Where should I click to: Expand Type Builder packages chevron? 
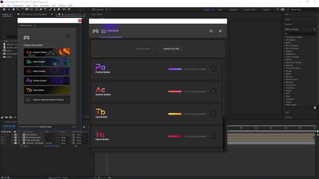[213, 114]
